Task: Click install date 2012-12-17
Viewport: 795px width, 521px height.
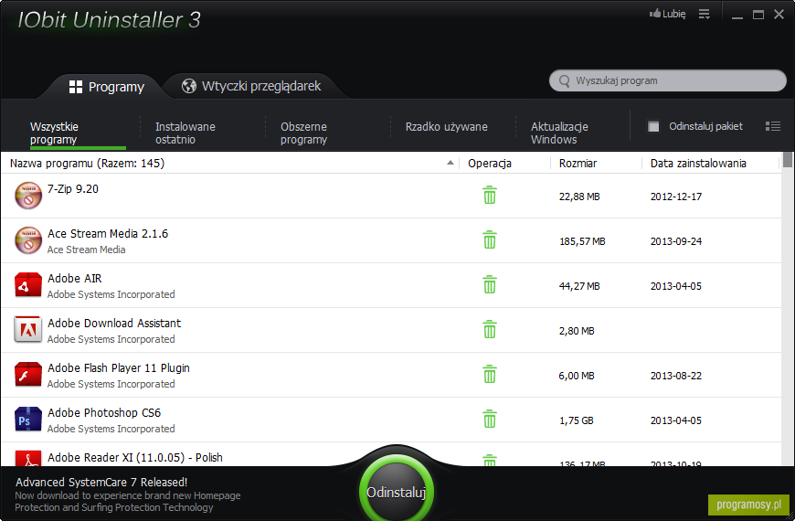Action: pos(676,197)
